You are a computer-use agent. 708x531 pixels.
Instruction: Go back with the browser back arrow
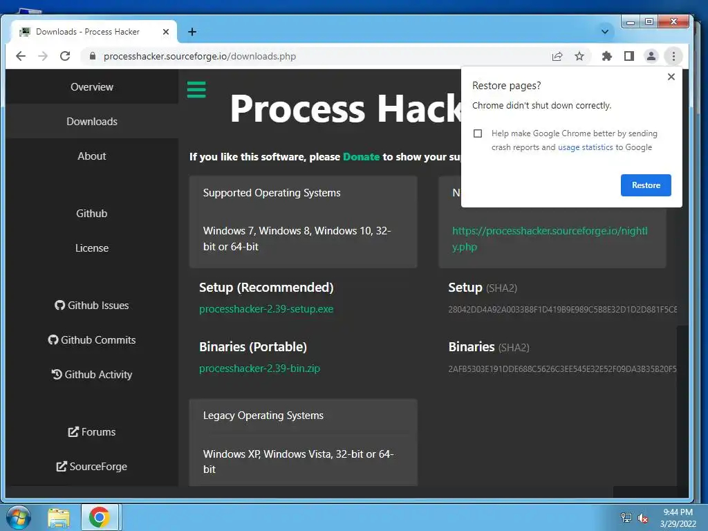21,56
